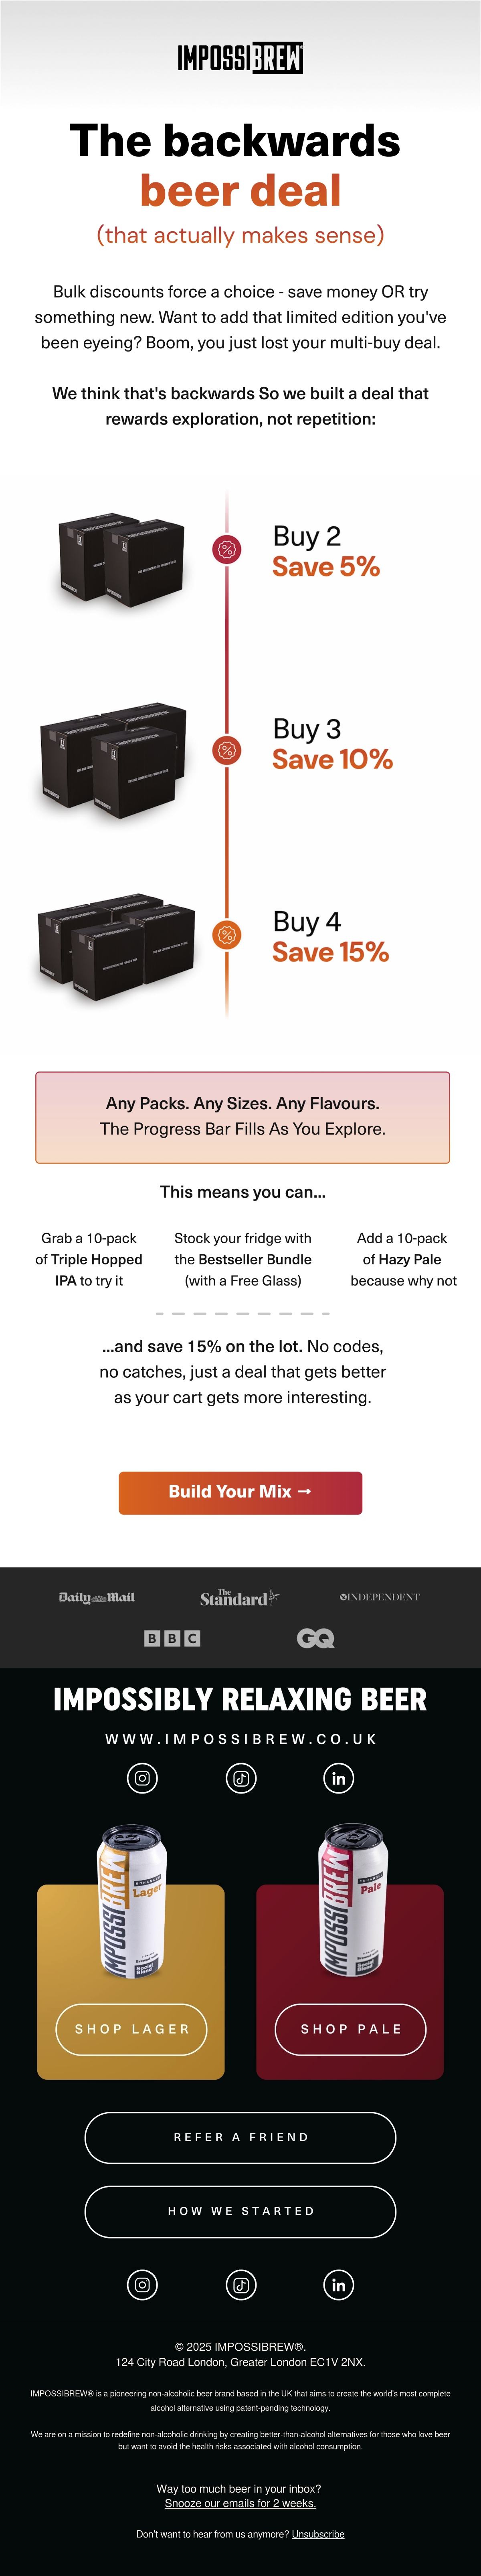Click the BBC press logo
Screen dimensions: 481x2576
(172, 1638)
